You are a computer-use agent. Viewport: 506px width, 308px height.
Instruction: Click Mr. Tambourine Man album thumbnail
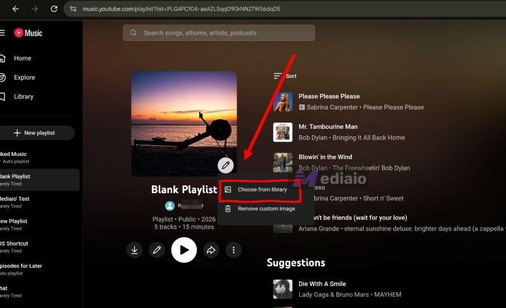click(x=283, y=132)
